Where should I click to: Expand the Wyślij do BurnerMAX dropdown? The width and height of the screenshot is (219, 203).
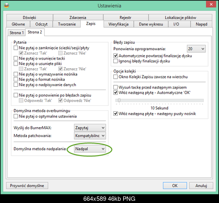[90, 128]
